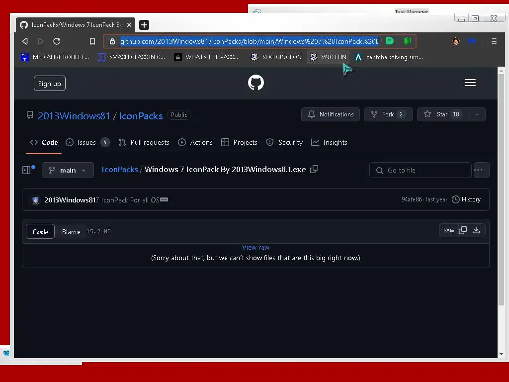Screen dimensions: 509x382
Task: Switch to the Projects tab
Action: click(x=239, y=142)
